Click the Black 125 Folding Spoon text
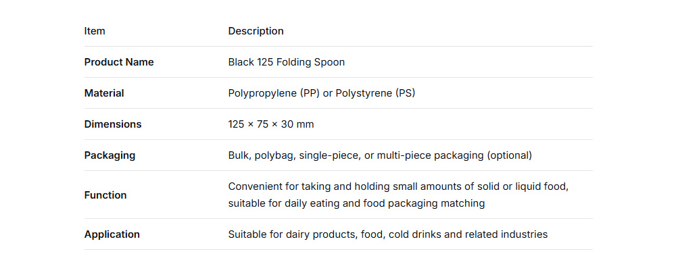Viewport: 676px width, 279px height. [286, 62]
